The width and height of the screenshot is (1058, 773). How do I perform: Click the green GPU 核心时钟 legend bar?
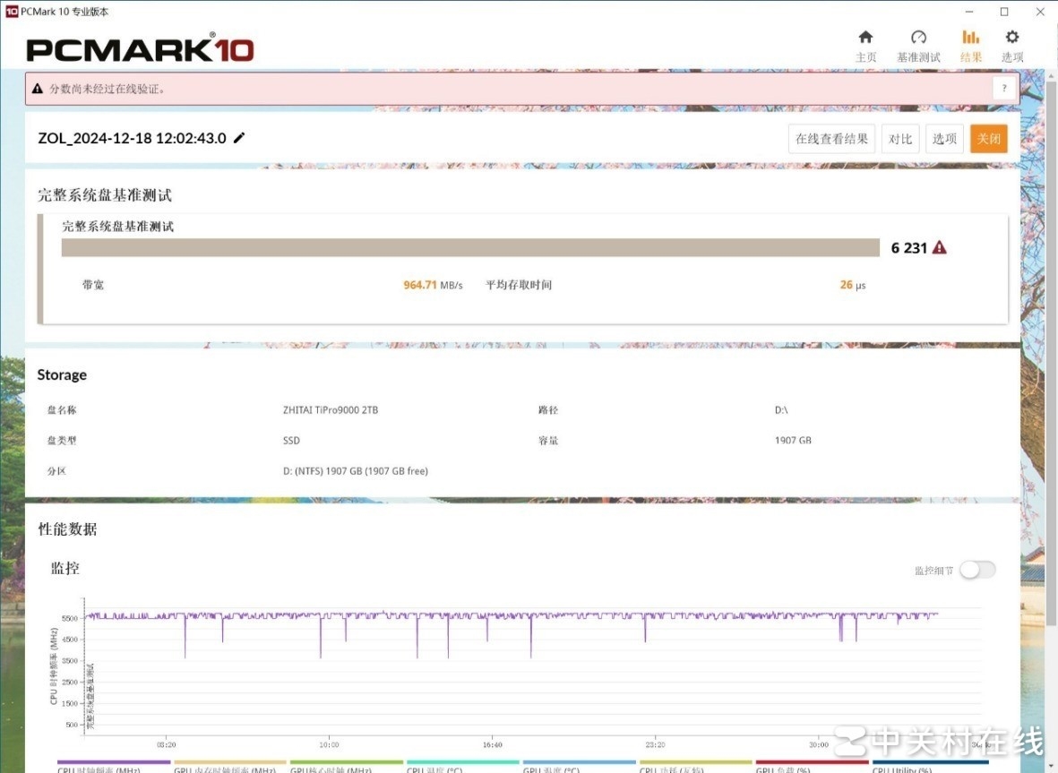[x=346, y=762]
